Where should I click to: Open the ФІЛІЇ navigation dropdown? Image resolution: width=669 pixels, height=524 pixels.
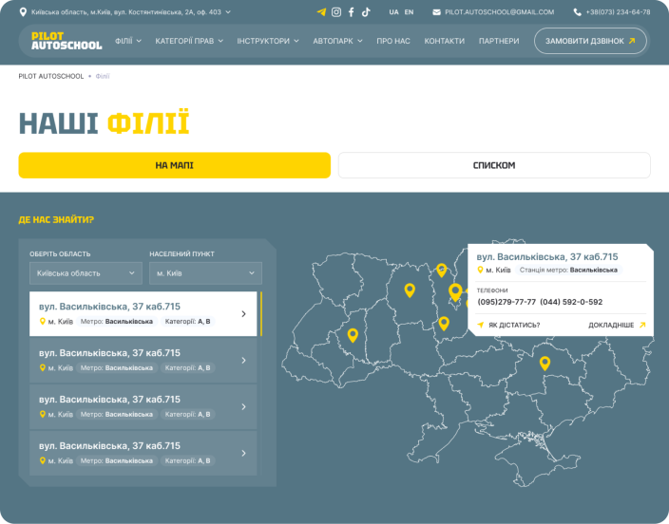(128, 41)
